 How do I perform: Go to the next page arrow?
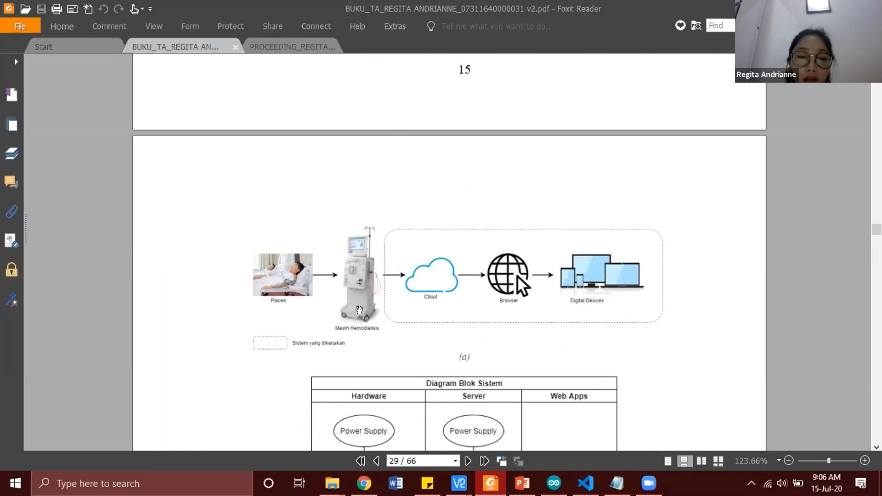click(x=468, y=461)
